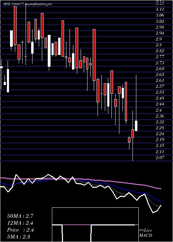
Task: Click the 2.48 price level label
Action: [160, 98]
